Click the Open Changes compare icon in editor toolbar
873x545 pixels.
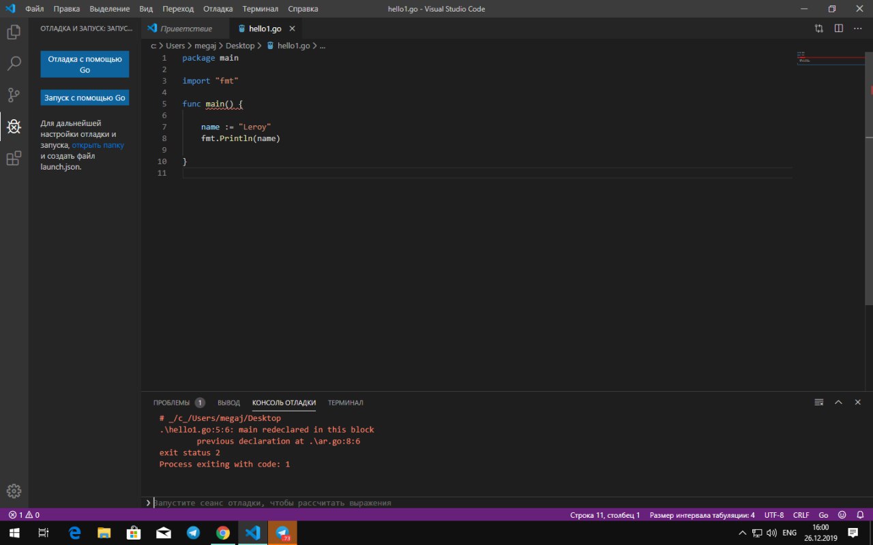[819, 29]
